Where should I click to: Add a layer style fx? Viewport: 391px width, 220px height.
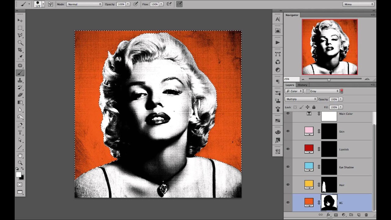pyautogui.click(x=328, y=215)
